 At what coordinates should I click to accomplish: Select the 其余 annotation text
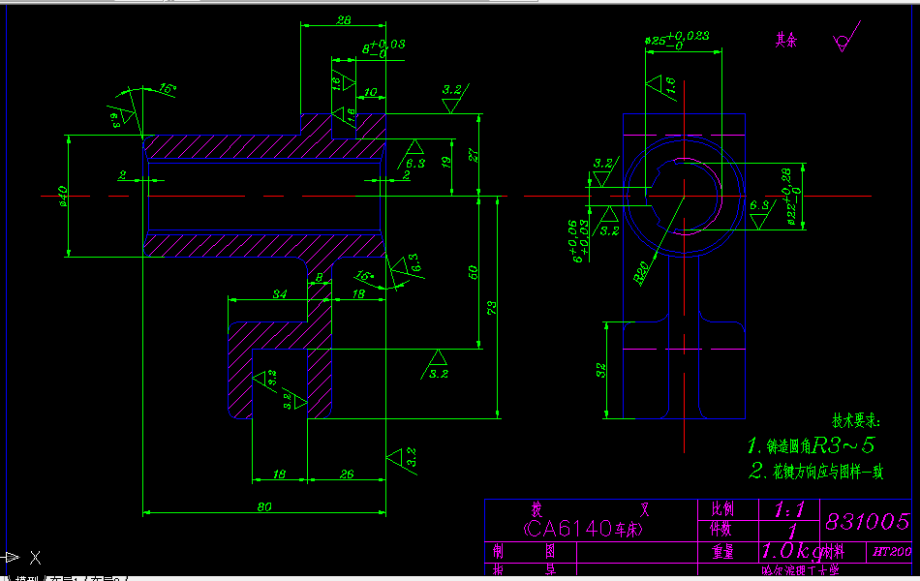[x=786, y=40]
